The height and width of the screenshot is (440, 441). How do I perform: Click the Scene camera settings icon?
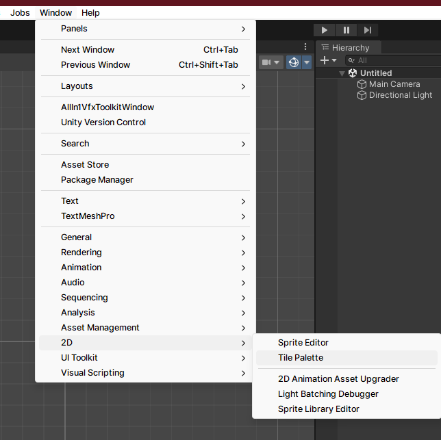(266, 62)
